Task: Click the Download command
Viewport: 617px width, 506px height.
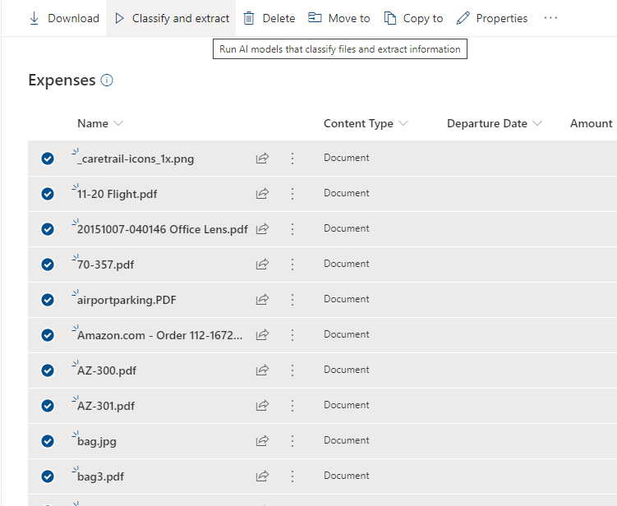Action: (64, 18)
